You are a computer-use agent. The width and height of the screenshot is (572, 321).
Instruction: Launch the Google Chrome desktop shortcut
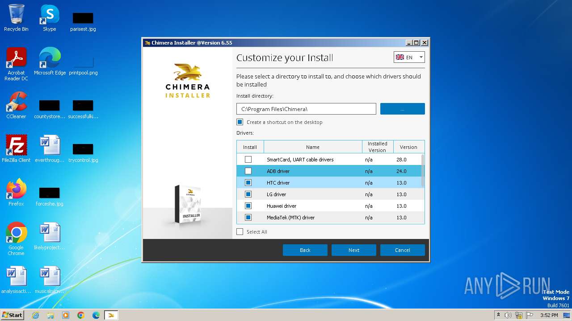click(x=16, y=239)
